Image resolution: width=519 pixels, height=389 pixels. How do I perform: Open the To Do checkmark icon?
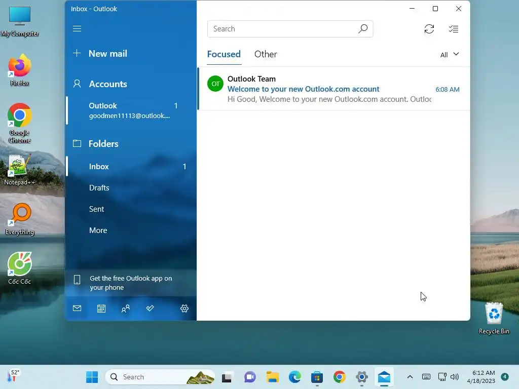click(150, 308)
